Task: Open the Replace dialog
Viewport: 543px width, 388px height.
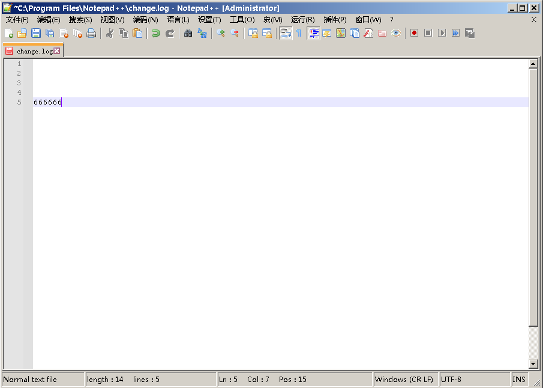Action: tap(202, 33)
